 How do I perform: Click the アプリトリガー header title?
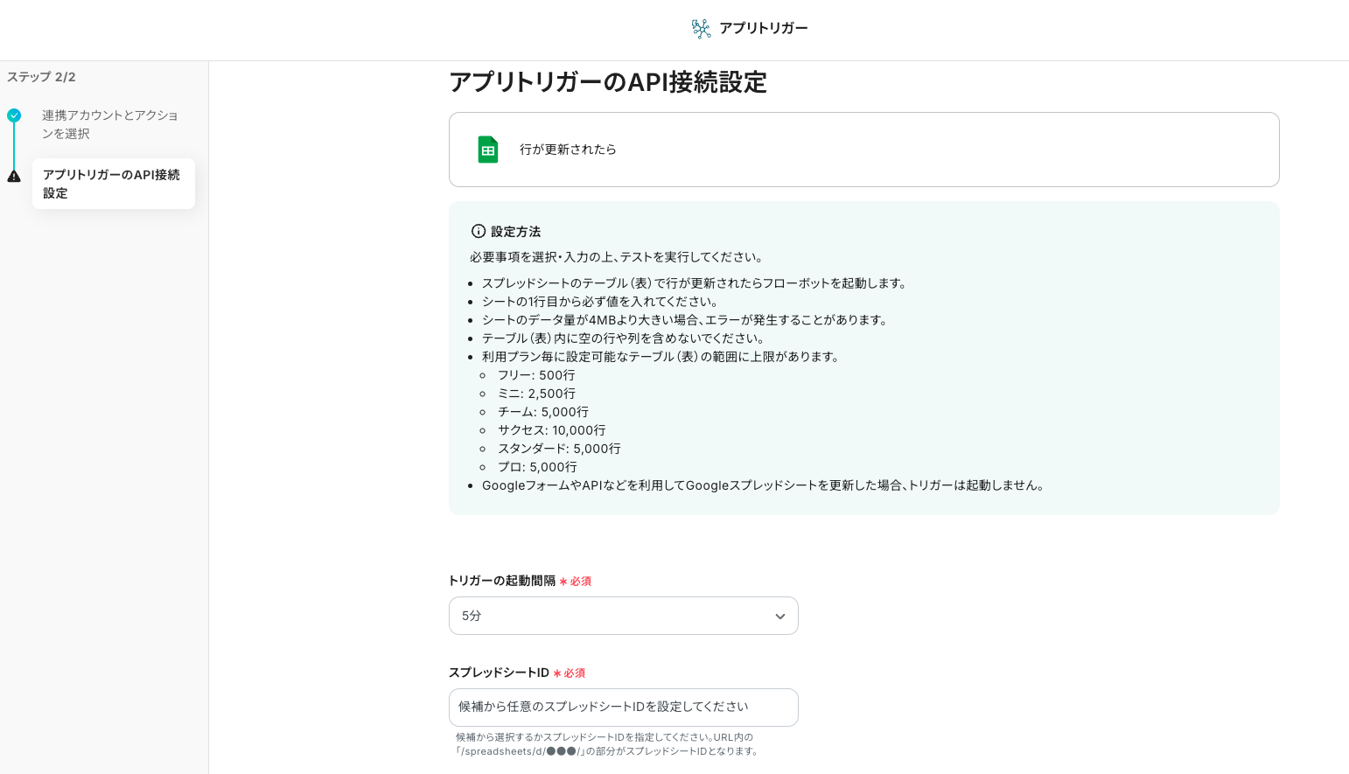[x=763, y=29]
